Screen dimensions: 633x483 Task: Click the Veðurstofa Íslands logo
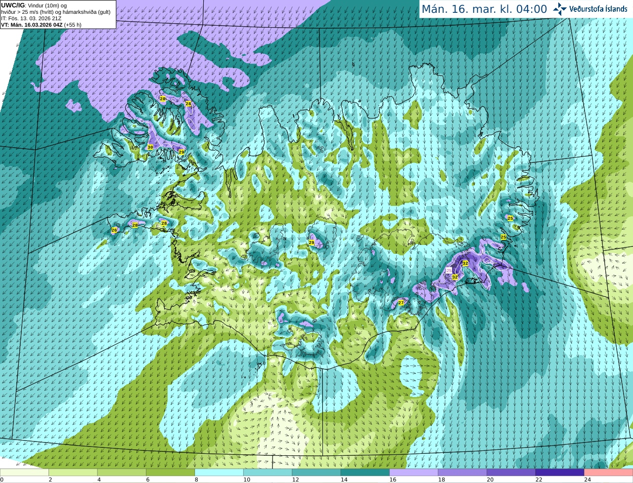pyautogui.click(x=590, y=9)
